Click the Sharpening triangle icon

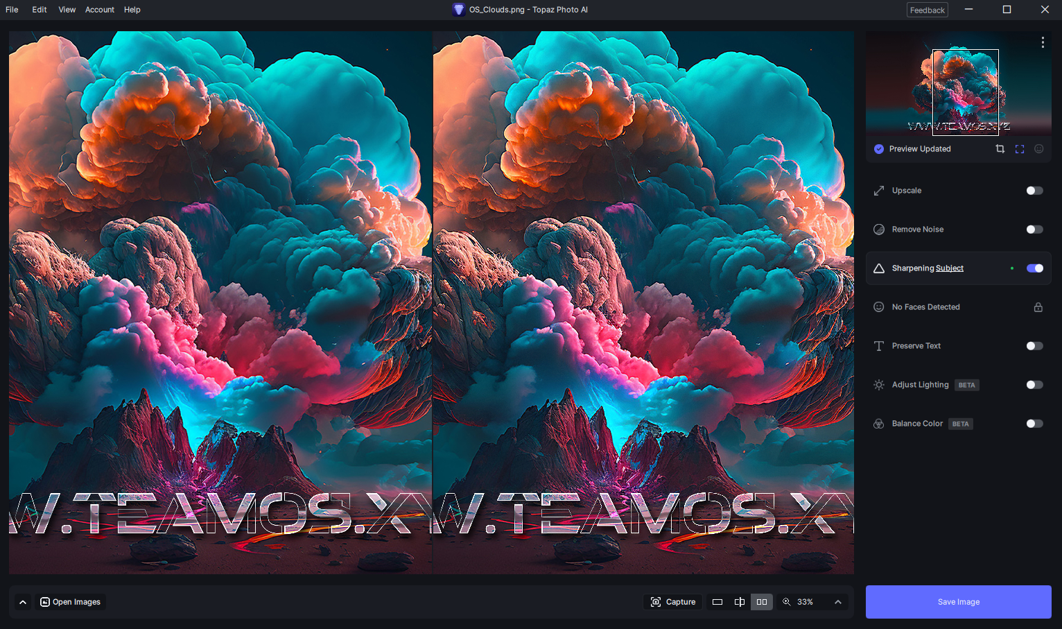(879, 268)
